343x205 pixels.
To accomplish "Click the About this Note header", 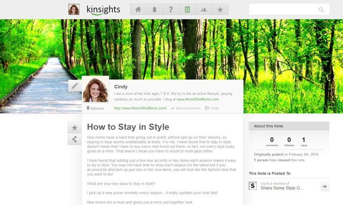I will [289, 126].
